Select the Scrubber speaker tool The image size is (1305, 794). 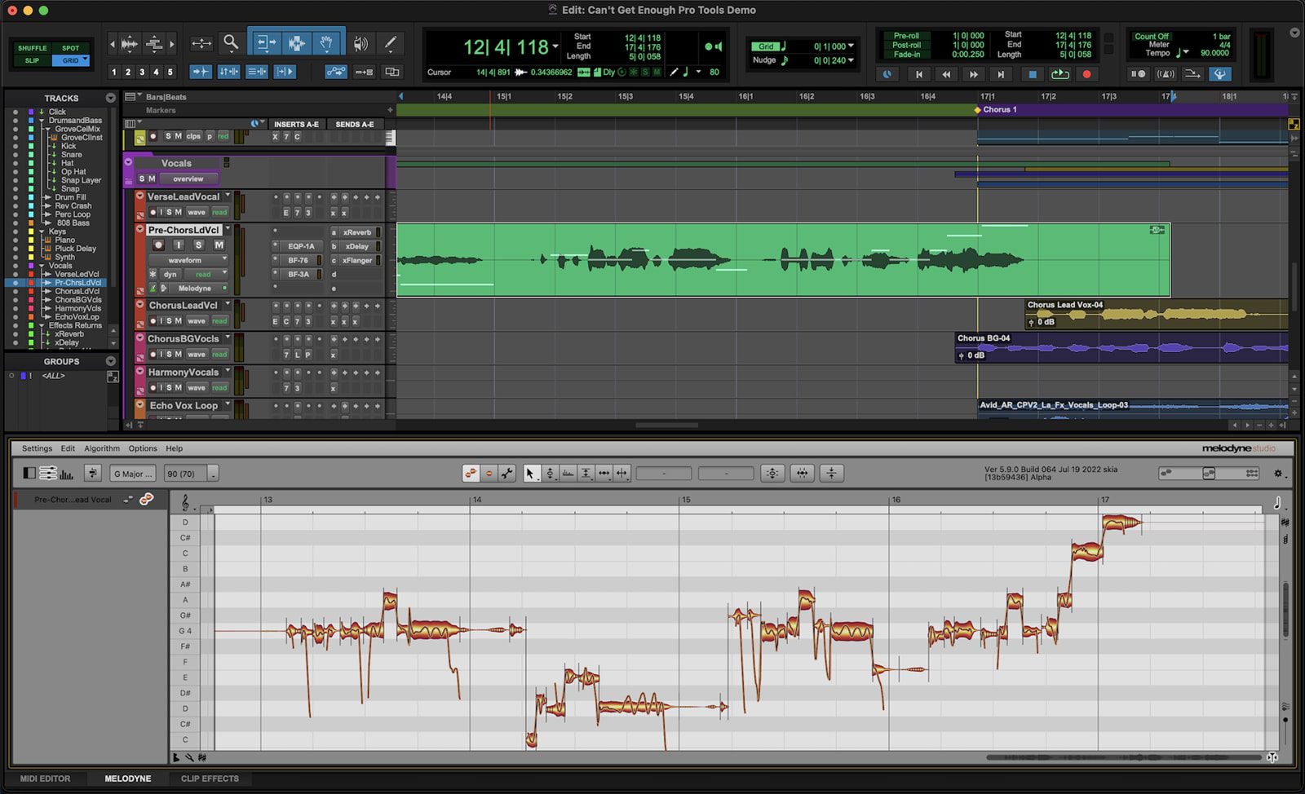point(361,43)
